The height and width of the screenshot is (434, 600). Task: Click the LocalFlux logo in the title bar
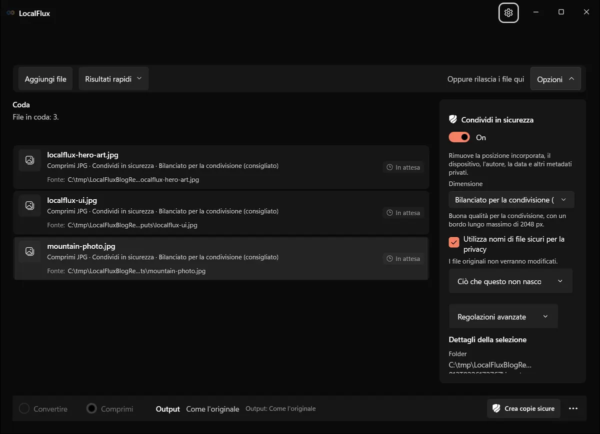point(10,13)
